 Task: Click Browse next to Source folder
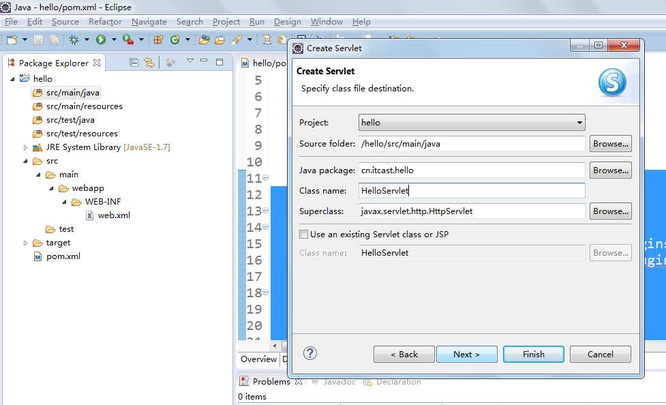point(610,144)
